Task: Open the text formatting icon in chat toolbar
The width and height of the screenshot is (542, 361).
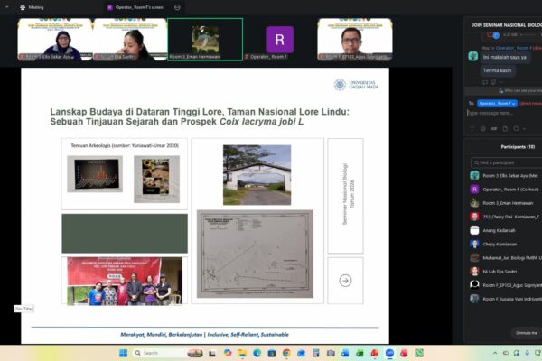Action: pos(472,129)
